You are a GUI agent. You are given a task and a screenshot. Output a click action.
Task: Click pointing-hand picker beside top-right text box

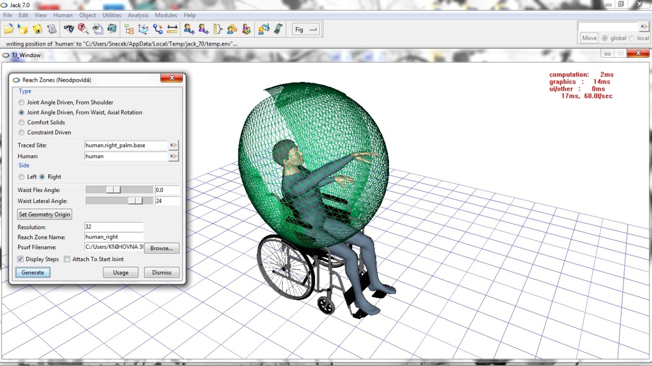click(x=644, y=27)
